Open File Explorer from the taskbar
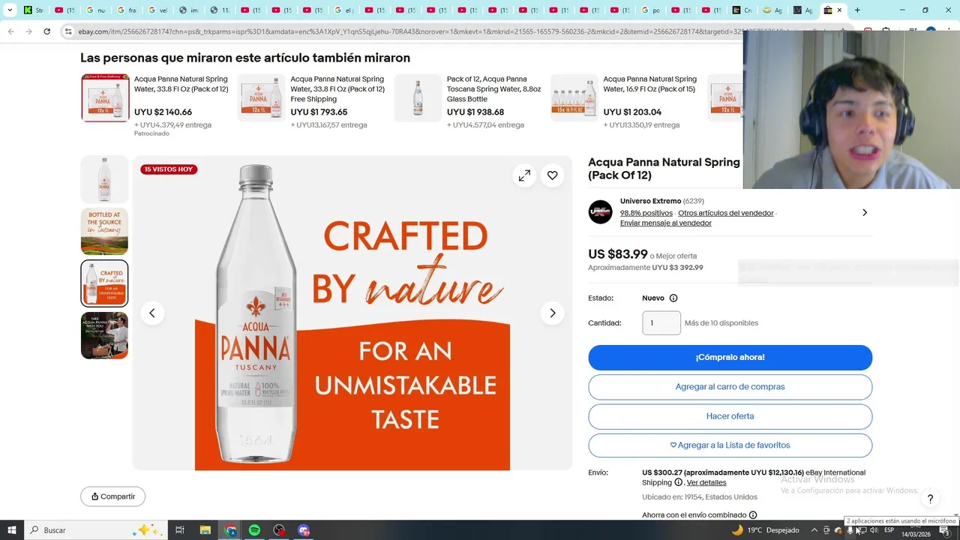This screenshot has height=540, width=960. (205, 530)
